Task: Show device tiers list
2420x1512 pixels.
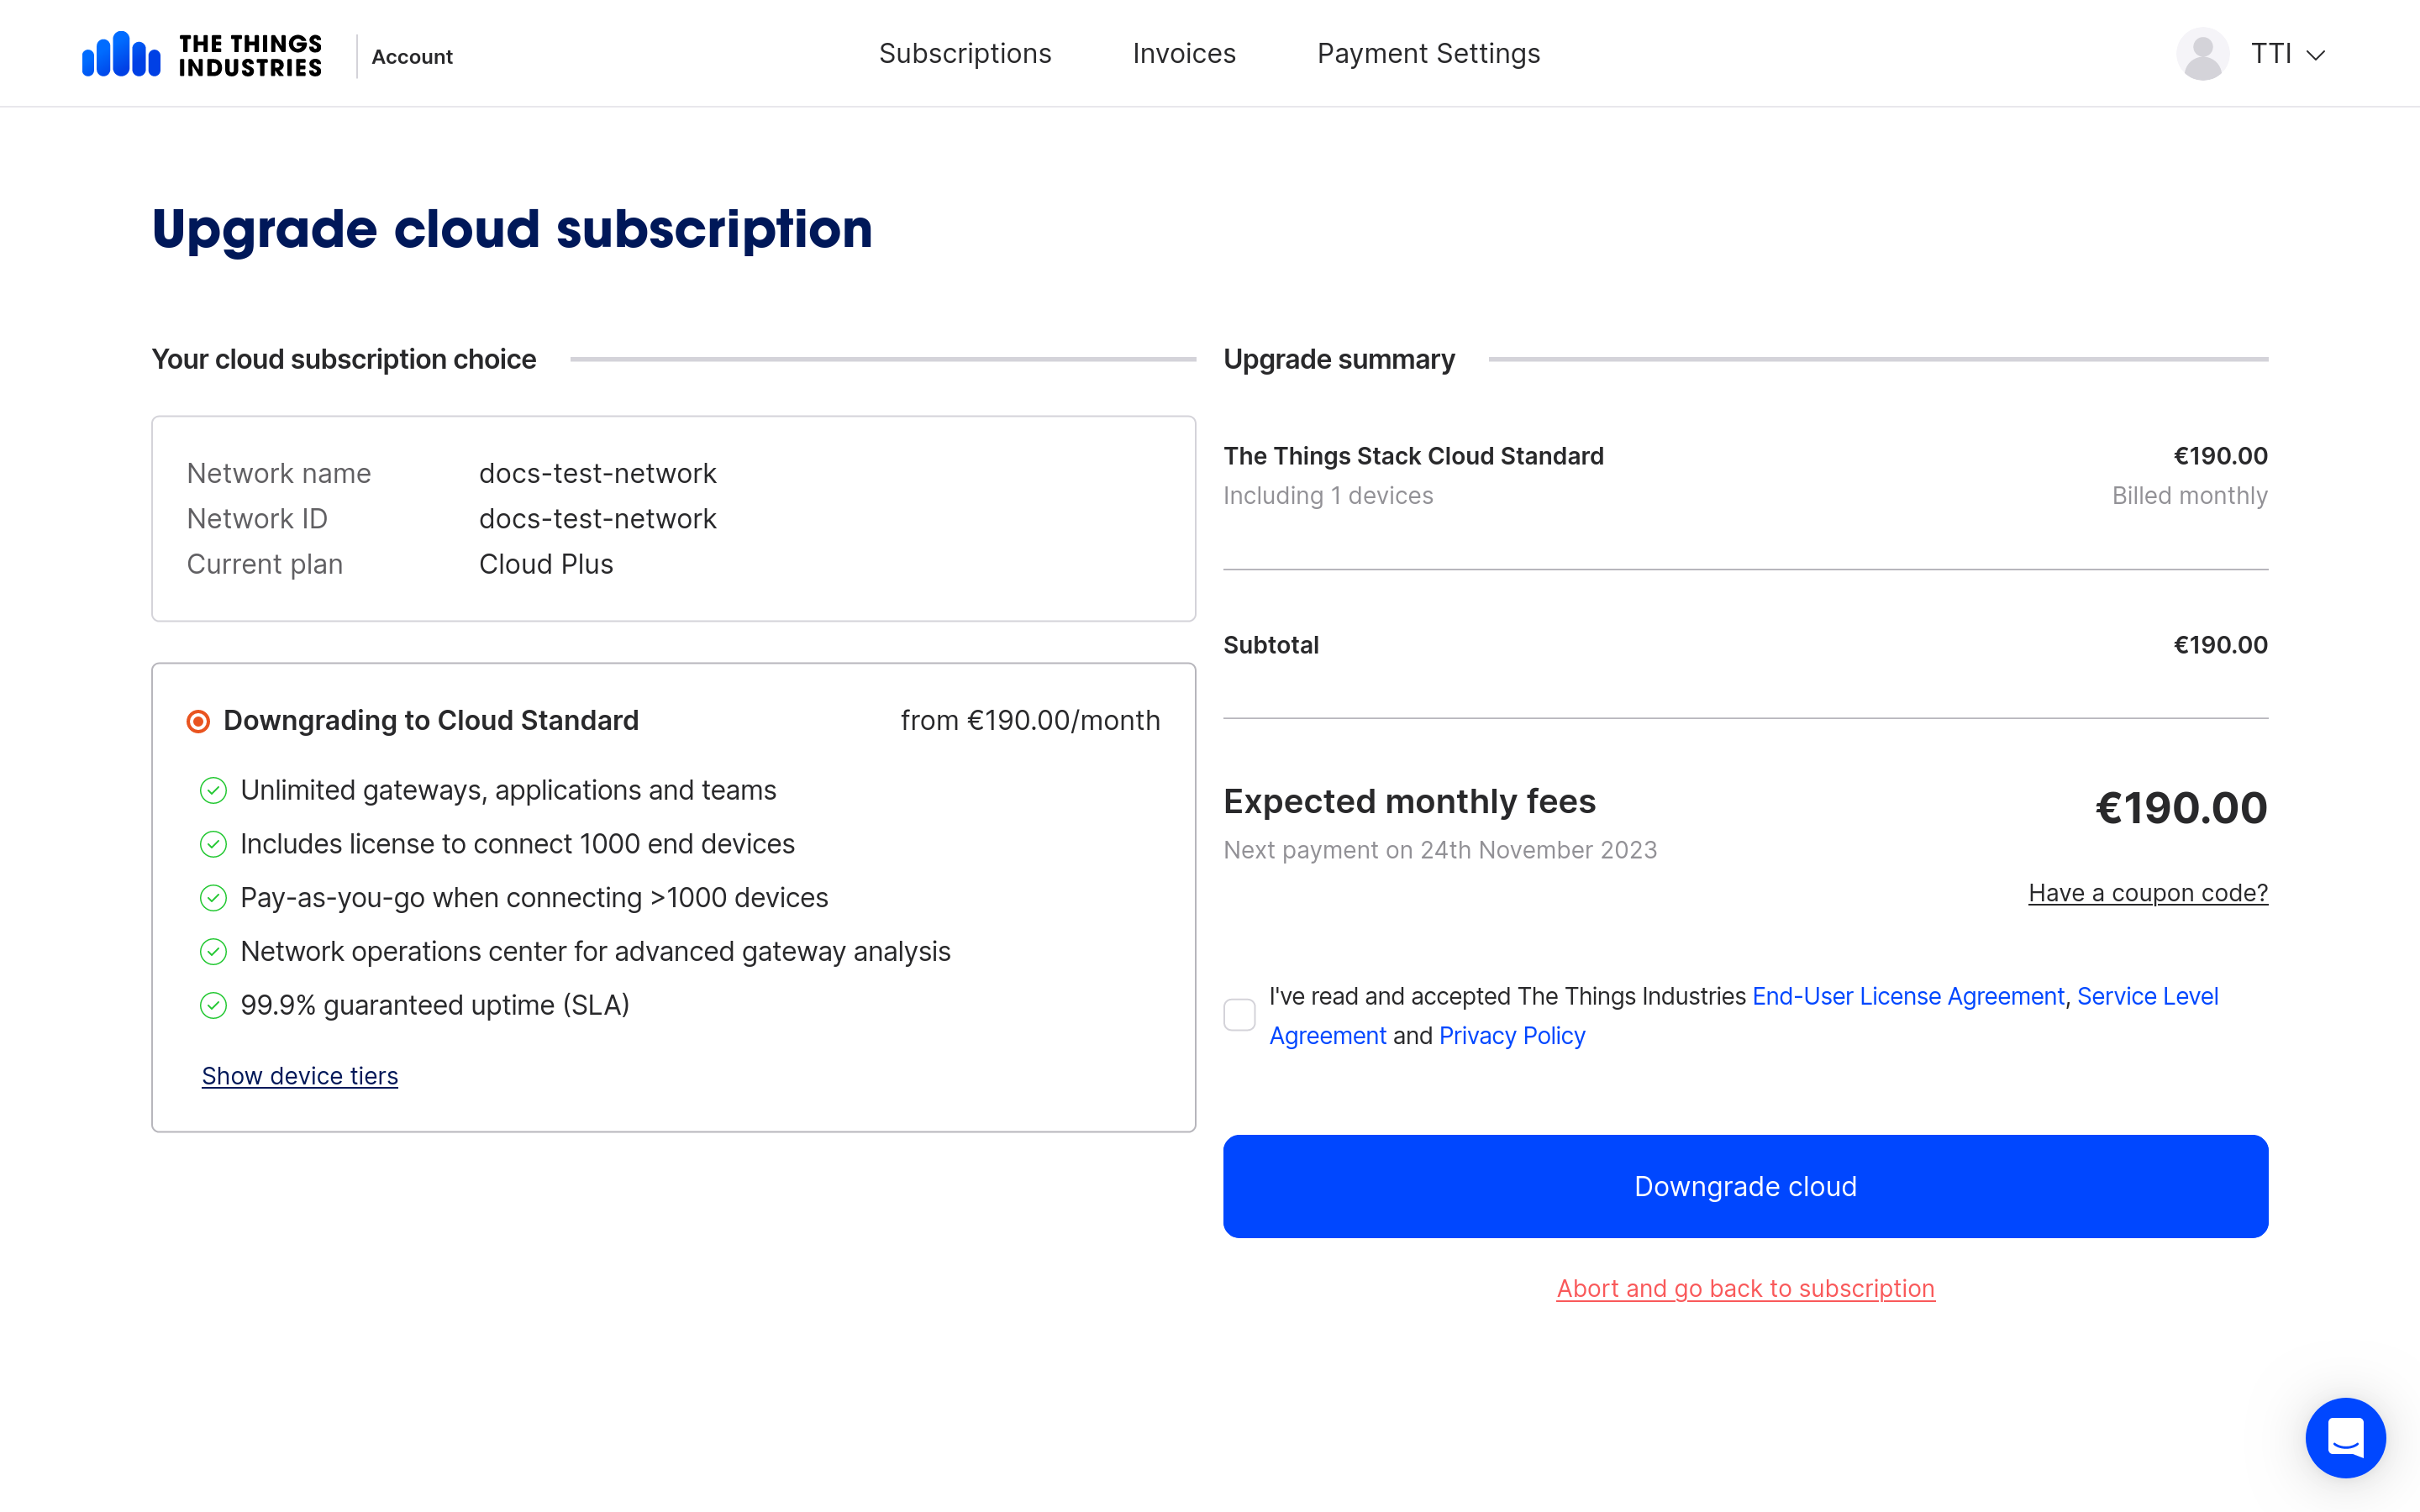Action: [300, 1076]
